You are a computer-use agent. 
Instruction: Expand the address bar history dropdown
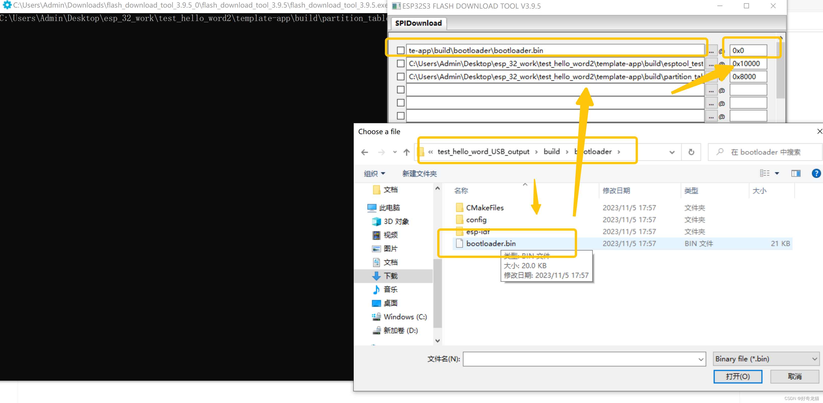point(672,152)
